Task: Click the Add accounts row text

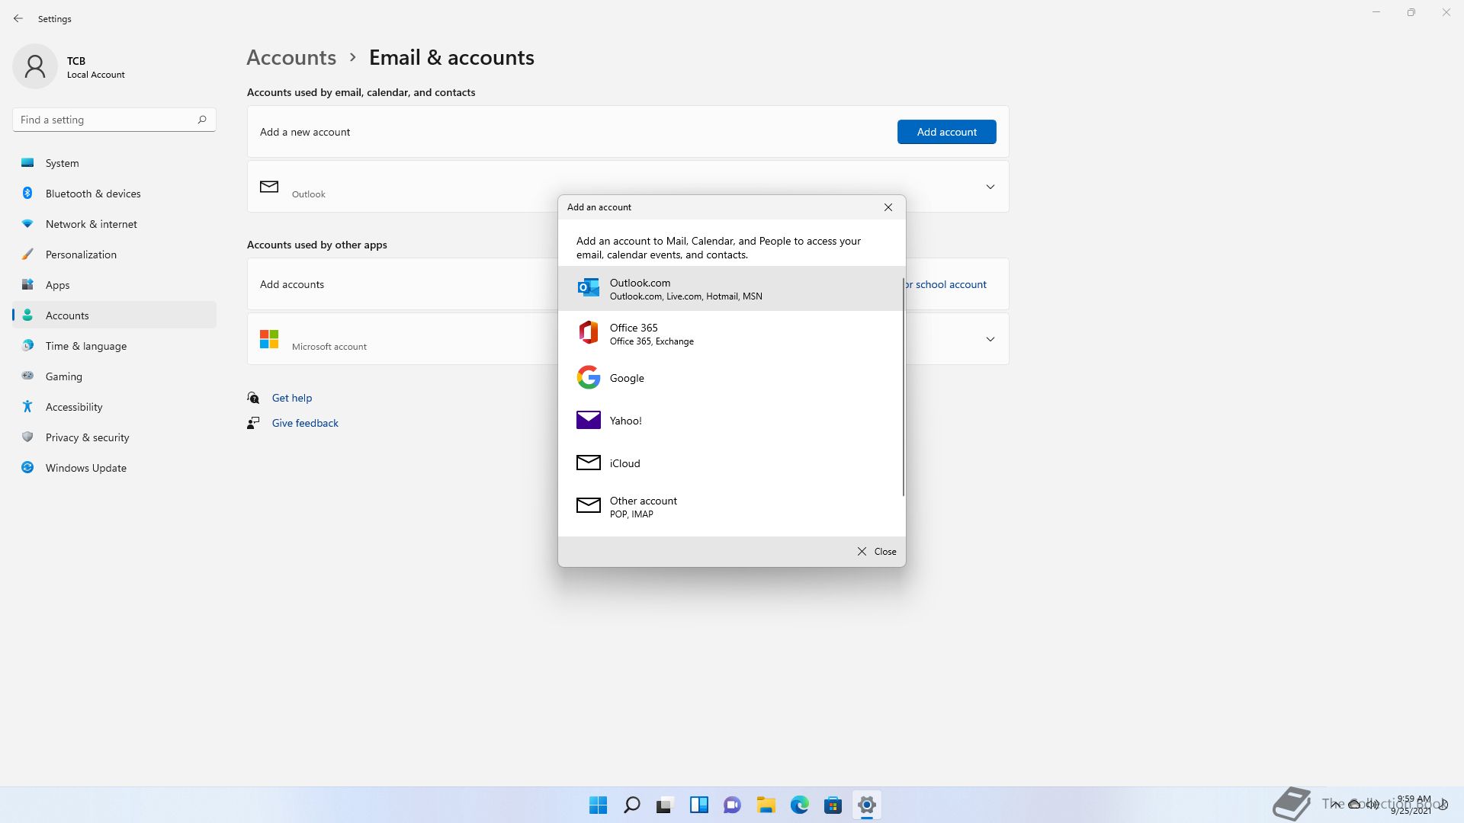Action: coord(292,284)
